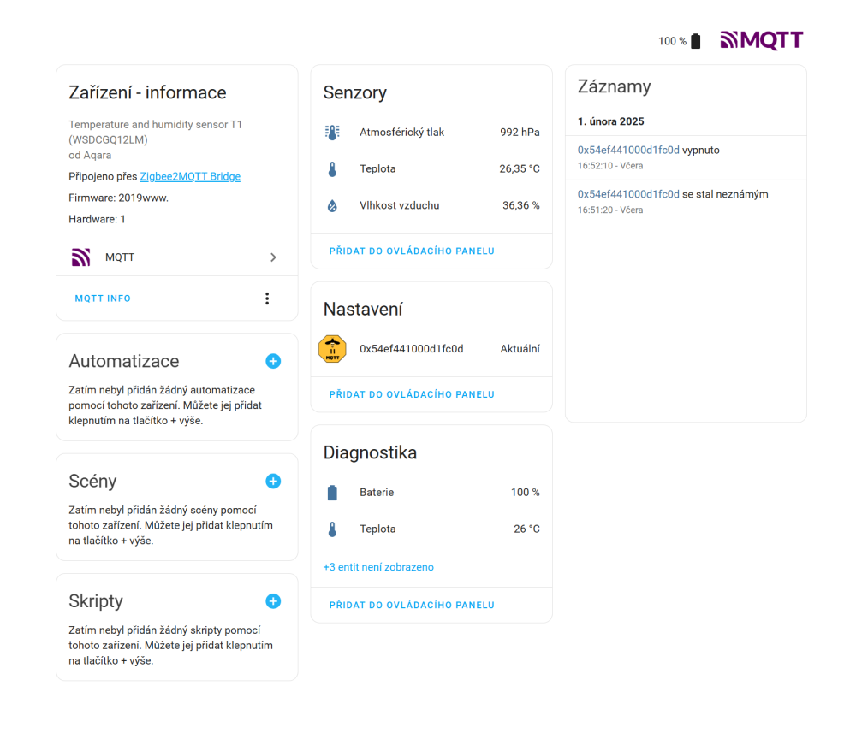Open the three-dot menu next to MQTT INFO
The height and width of the screenshot is (739, 856).
267,299
